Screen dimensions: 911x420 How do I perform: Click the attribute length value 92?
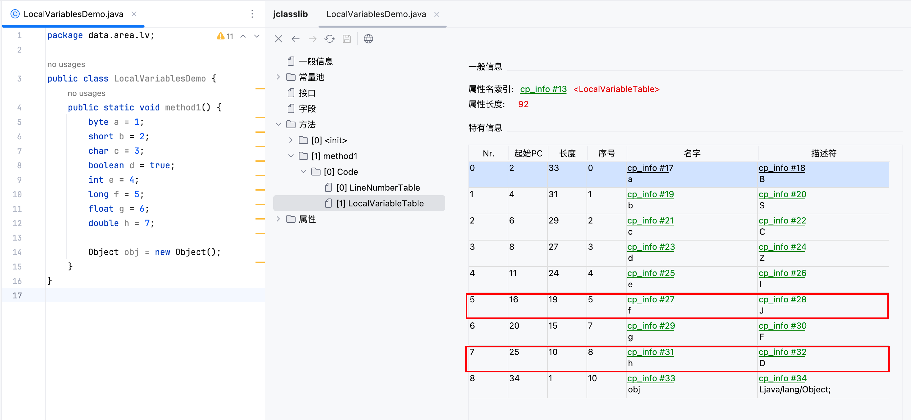click(523, 105)
